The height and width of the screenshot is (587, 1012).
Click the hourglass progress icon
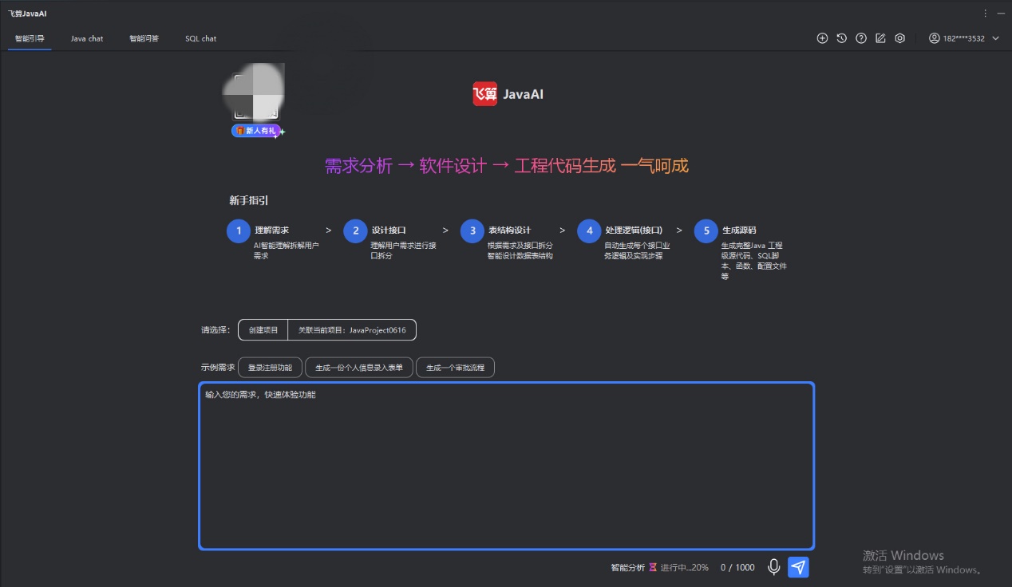[x=652, y=568]
